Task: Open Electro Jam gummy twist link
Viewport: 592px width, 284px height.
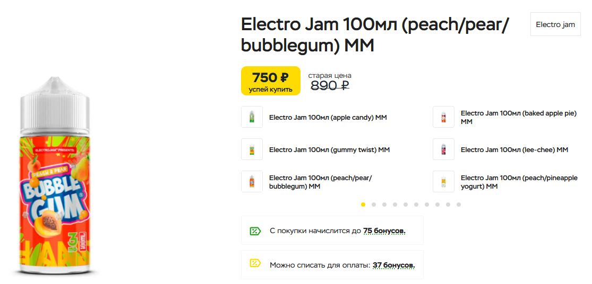Action: [329, 150]
